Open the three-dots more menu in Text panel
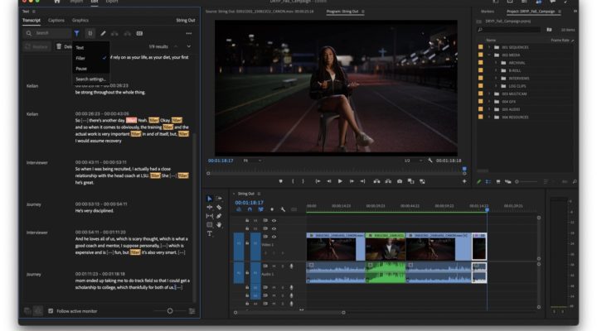The height and width of the screenshot is (331, 597). point(189,33)
